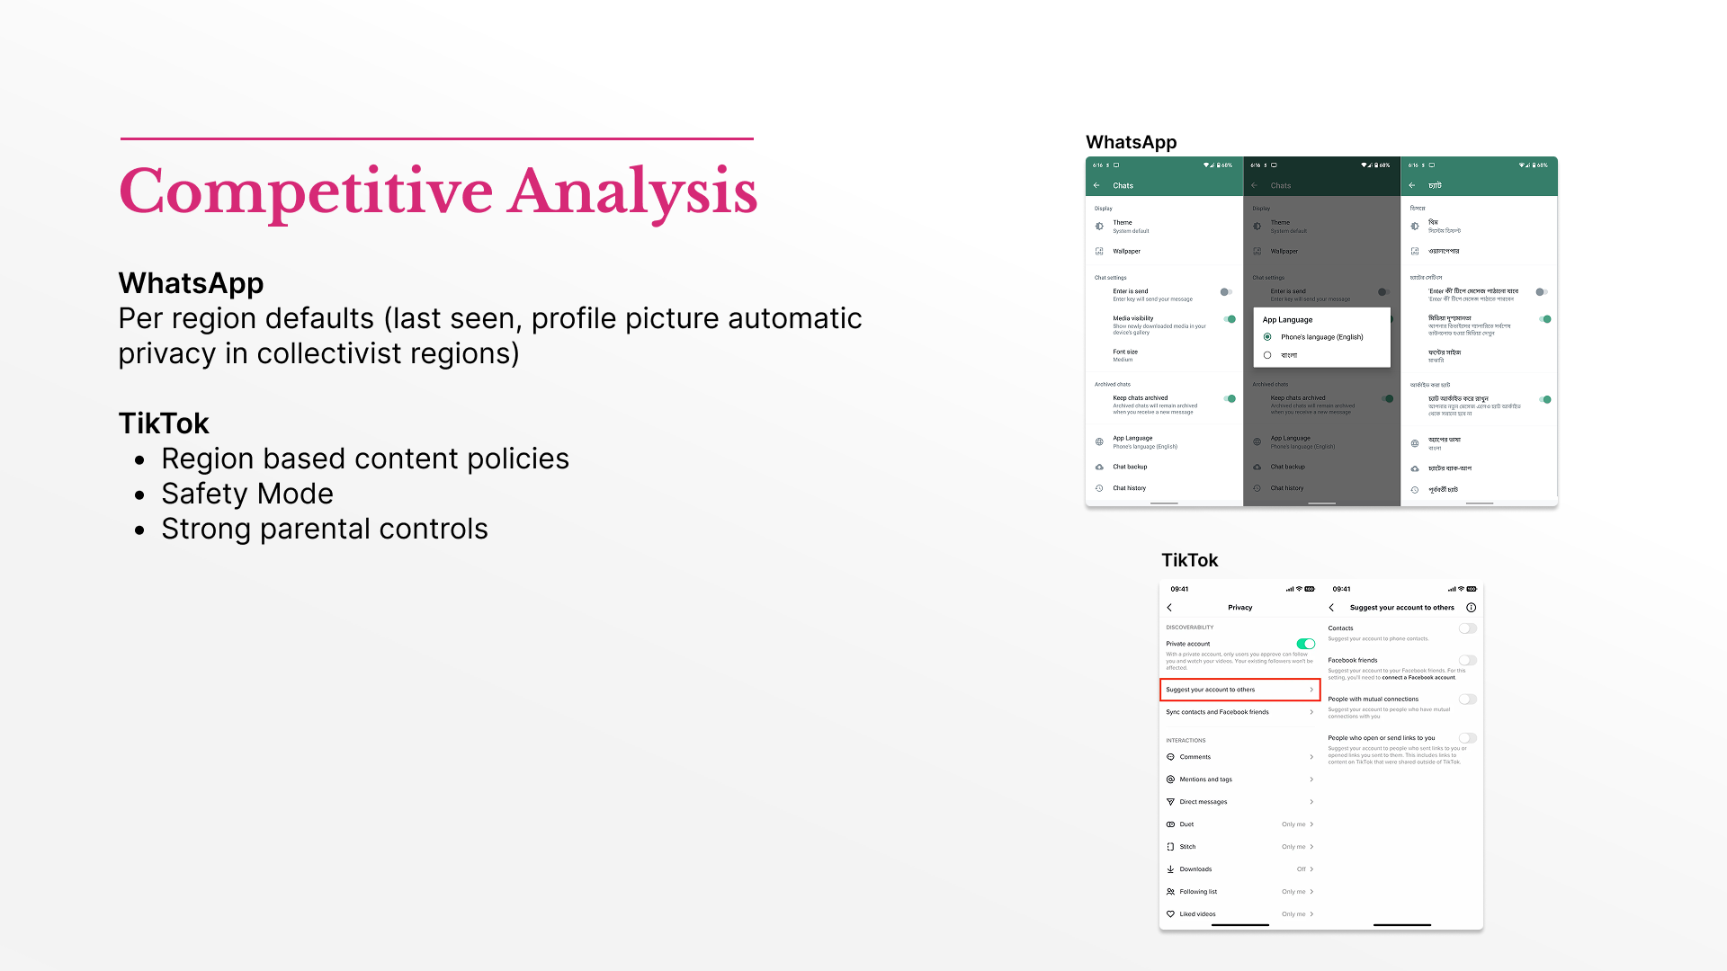
Task: Go back from TikTok Privacy screen
Action: pyautogui.click(x=1169, y=608)
